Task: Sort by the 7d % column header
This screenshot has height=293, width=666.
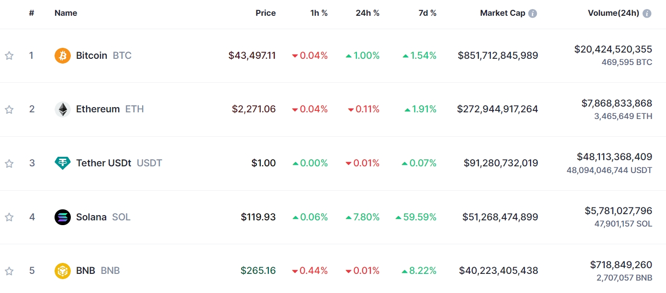Action: point(427,13)
